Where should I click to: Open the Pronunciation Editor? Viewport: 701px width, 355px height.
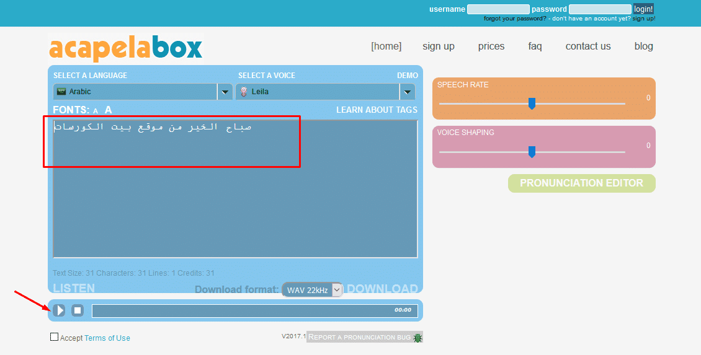click(581, 183)
